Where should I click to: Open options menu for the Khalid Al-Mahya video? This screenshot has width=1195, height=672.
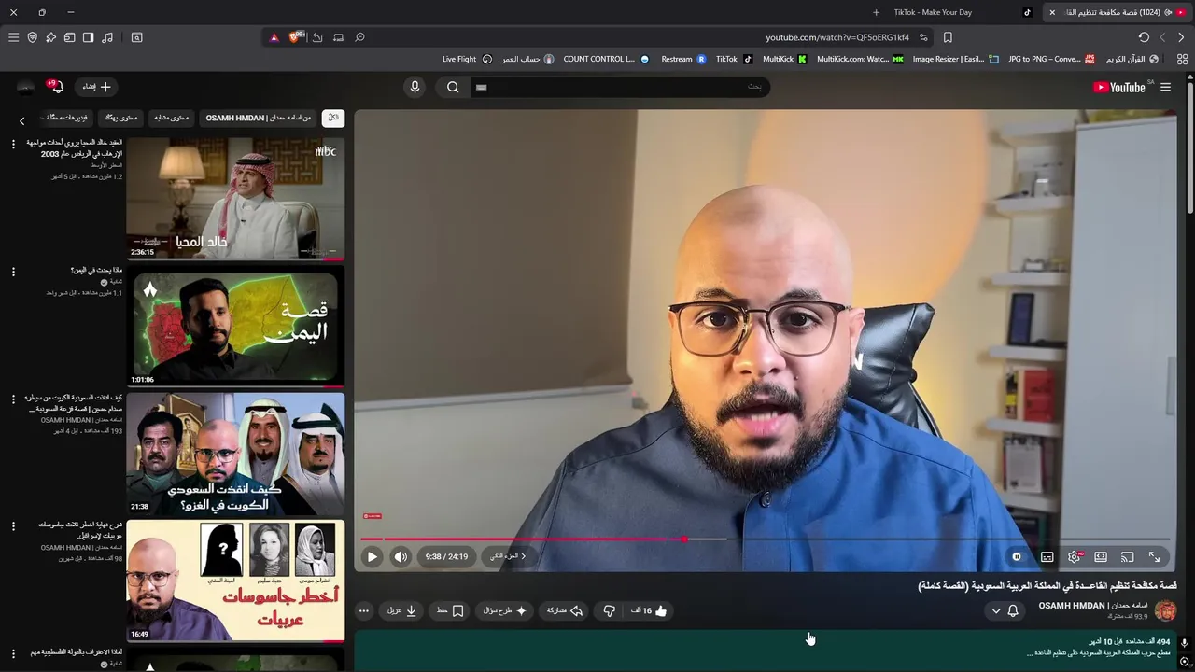pyautogui.click(x=13, y=144)
